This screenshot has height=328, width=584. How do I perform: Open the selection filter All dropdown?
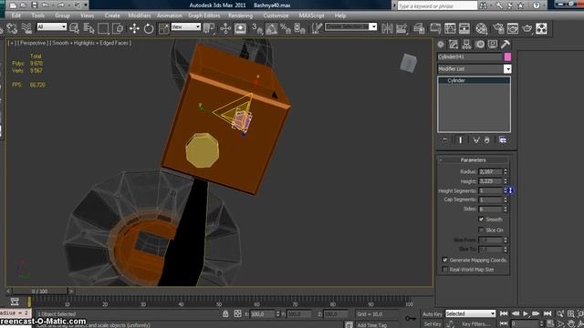click(x=52, y=26)
